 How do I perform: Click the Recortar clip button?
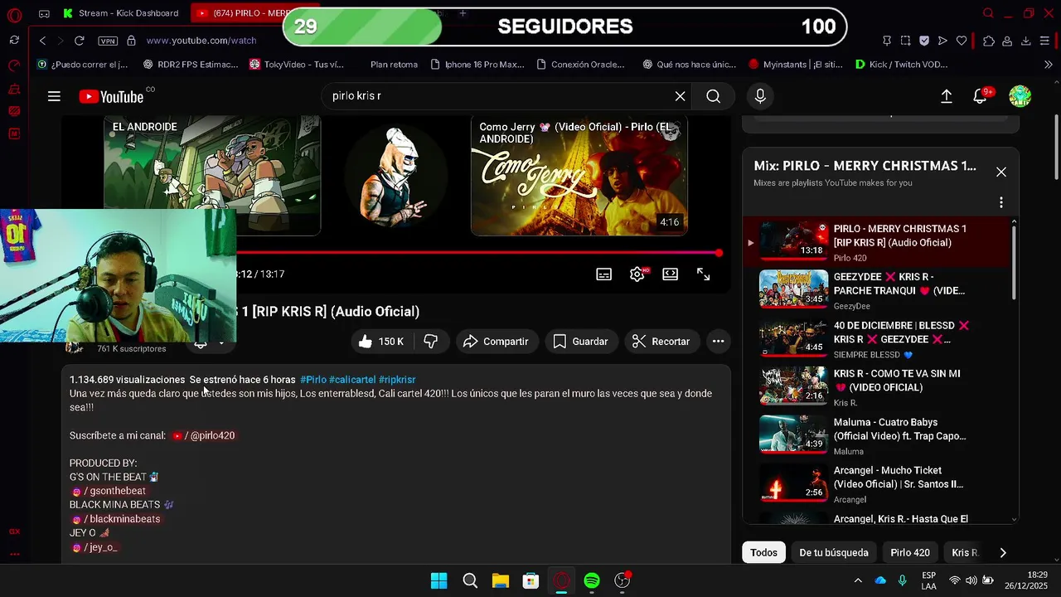661,342
